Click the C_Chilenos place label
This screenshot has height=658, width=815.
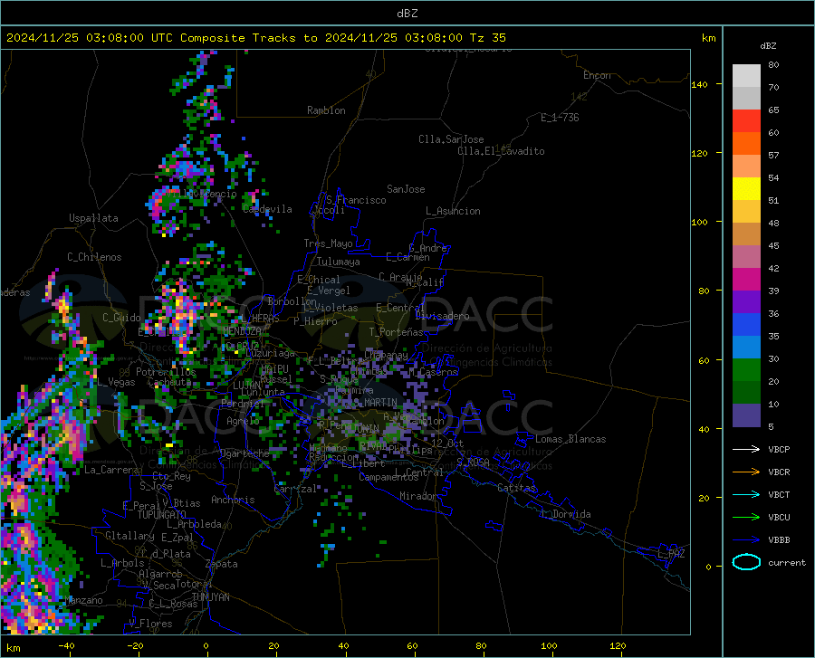(94, 257)
